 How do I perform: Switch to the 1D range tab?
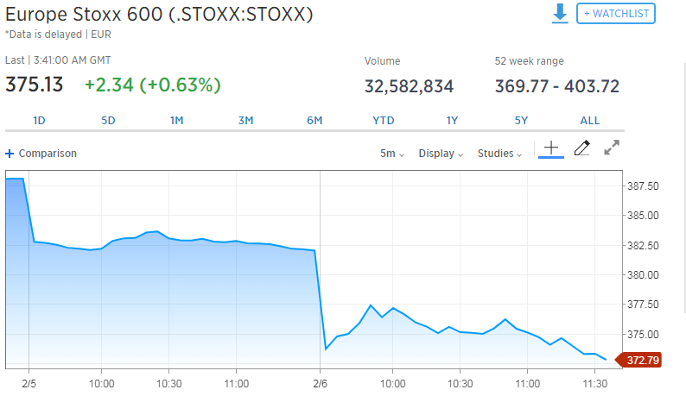[x=39, y=121]
